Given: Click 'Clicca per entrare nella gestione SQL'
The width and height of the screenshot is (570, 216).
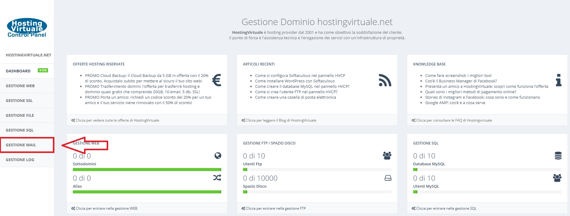Looking at the screenshot, I should pyautogui.click(x=446, y=208).
